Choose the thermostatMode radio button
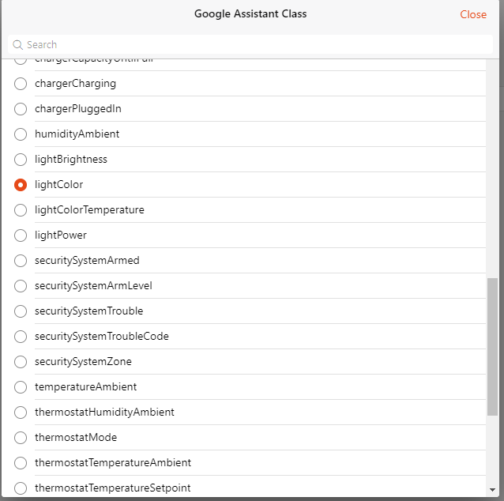Viewport: 504px width, 501px height. point(21,438)
